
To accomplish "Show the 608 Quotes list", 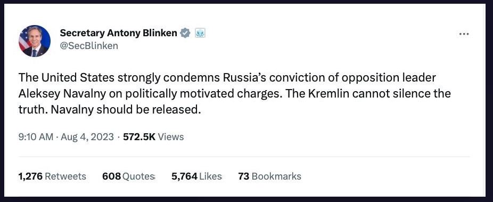I will [129, 176].
